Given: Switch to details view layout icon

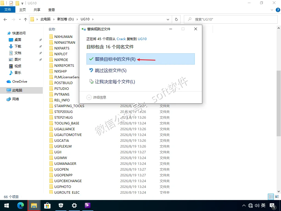Looking at the screenshot, I should click(271, 197).
